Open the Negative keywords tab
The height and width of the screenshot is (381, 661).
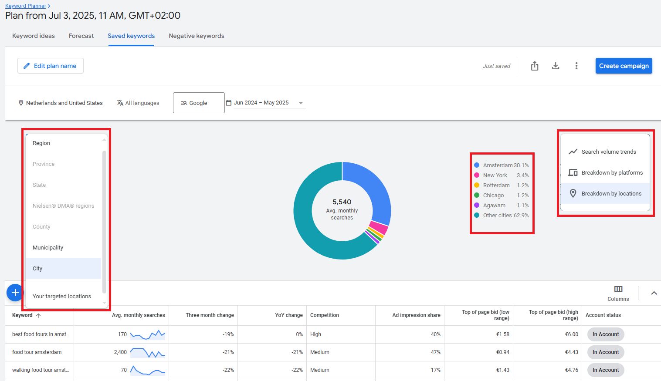point(197,36)
